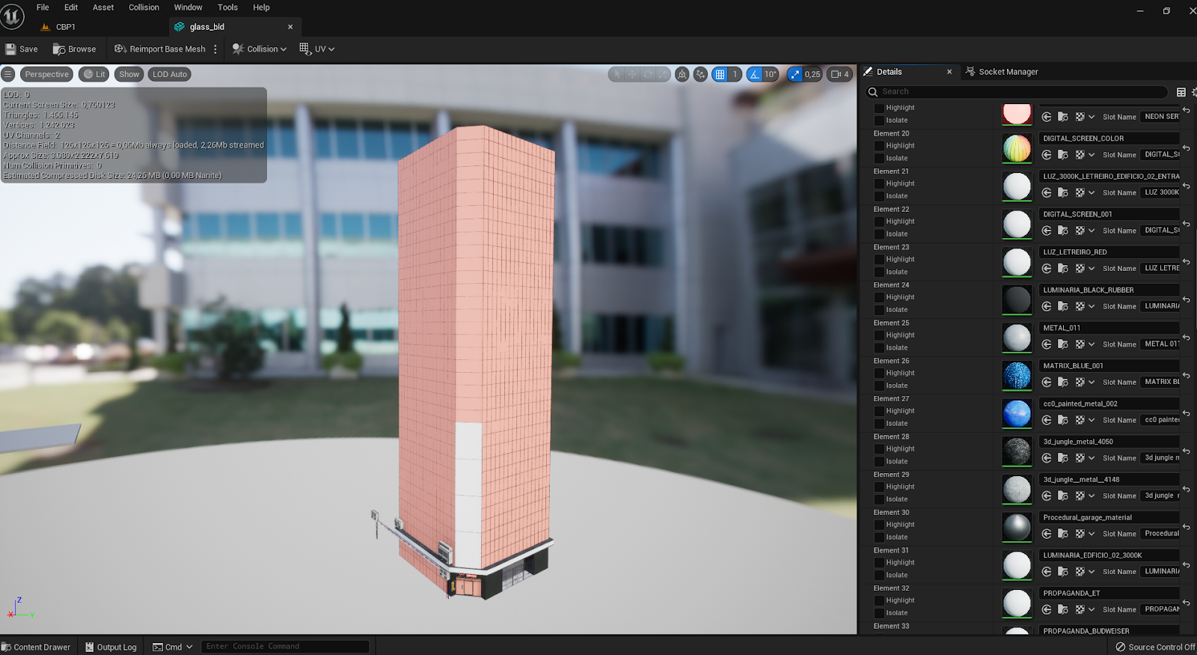Image resolution: width=1197 pixels, height=655 pixels.
Task: Use selected asset for MATRIX_BLUE_001 slot
Action: click(1047, 383)
